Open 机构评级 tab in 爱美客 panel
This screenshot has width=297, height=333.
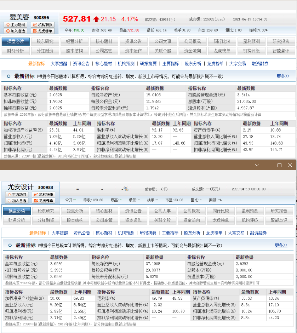tap(252, 51)
